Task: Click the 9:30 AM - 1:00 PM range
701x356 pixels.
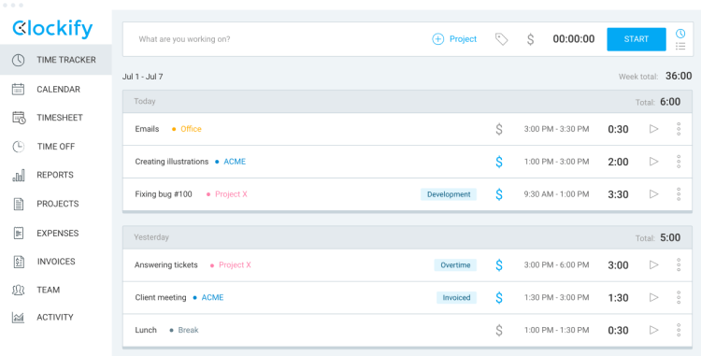Action: (x=557, y=194)
